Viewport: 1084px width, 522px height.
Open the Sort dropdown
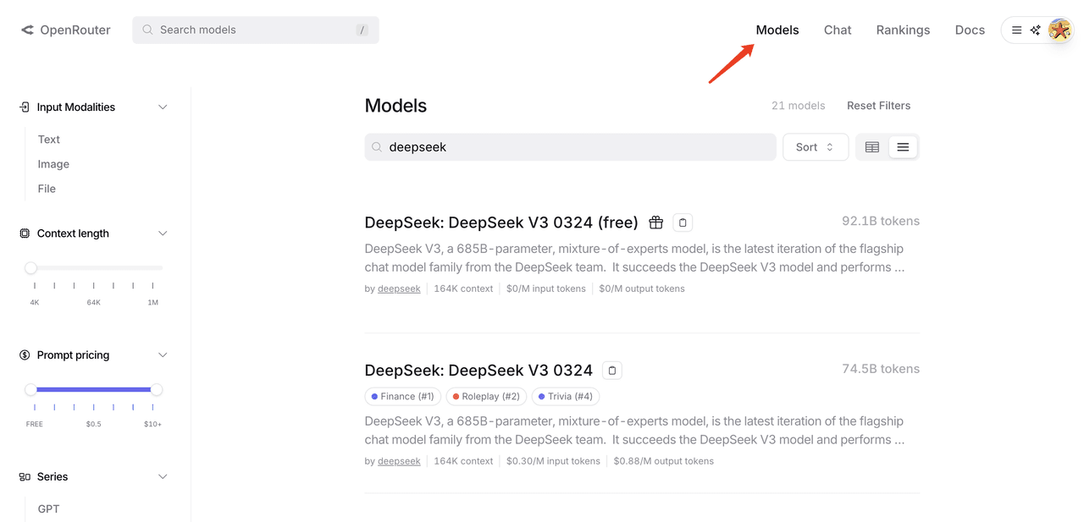(x=816, y=147)
